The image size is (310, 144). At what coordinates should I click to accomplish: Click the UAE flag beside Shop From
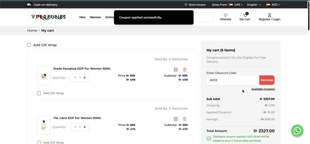(231, 5)
